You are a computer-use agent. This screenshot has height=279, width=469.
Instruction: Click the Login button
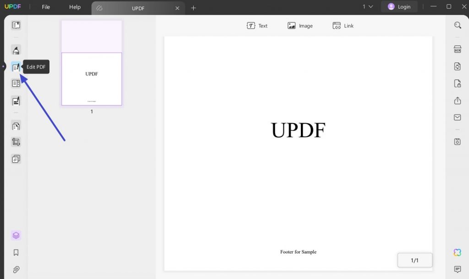tap(399, 6)
